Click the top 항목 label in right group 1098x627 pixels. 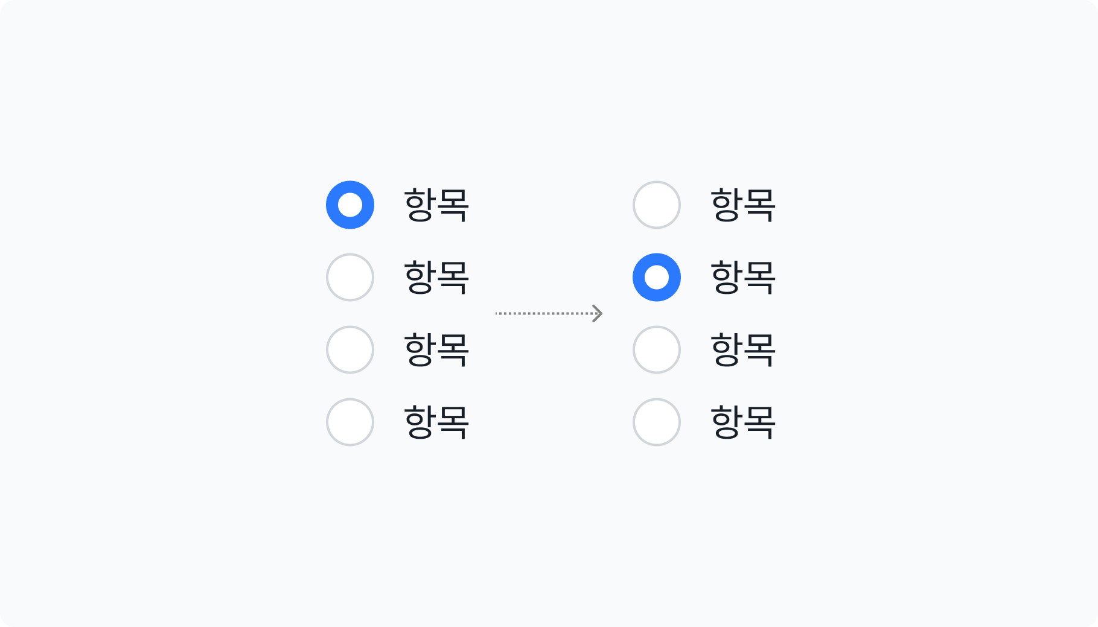tap(743, 205)
